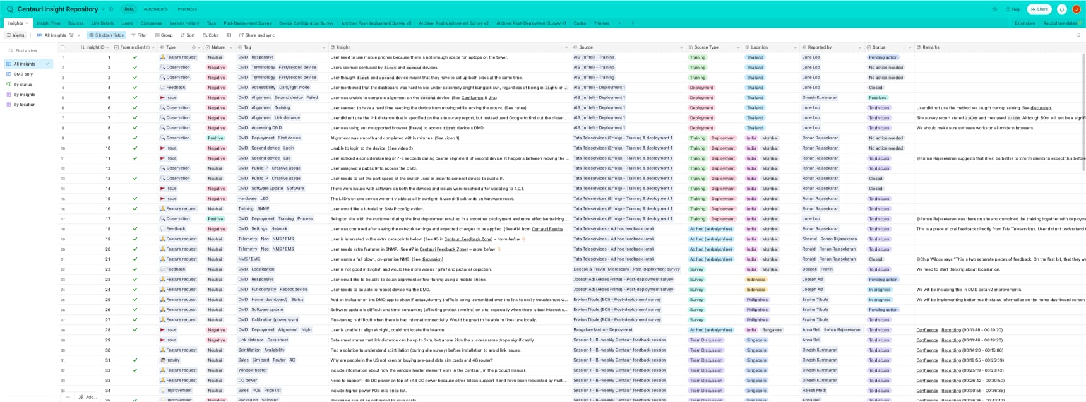Click the 3 hidden fields button
This screenshot has height=402, width=1086.
pyautogui.click(x=106, y=35)
